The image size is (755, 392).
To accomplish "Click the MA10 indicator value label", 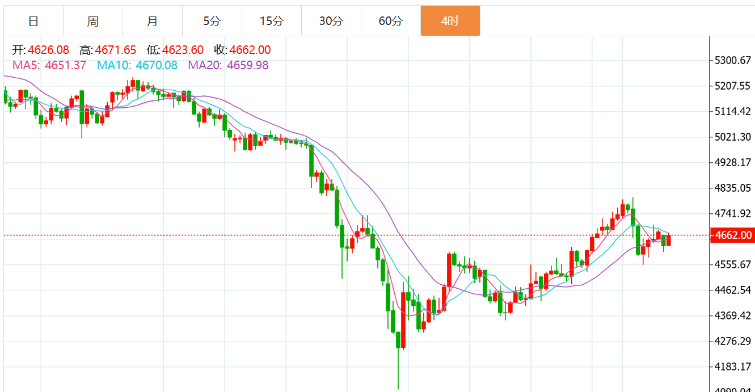I will pos(137,65).
